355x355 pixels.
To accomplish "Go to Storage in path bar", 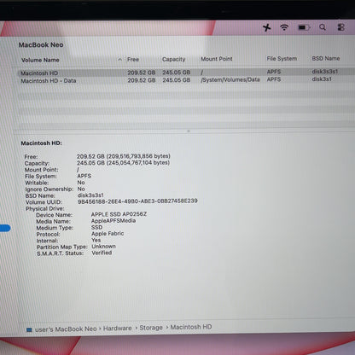I will pos(151,328).
